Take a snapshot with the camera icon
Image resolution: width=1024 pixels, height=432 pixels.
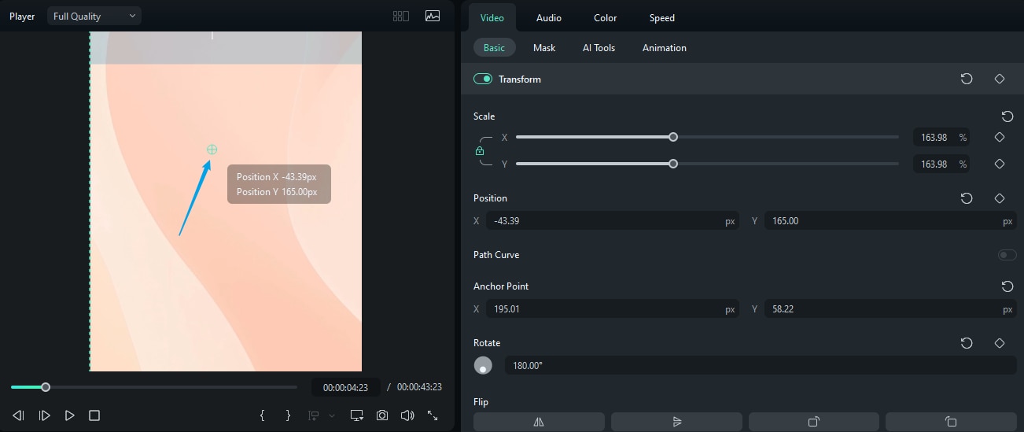click(x=382, y=415)
